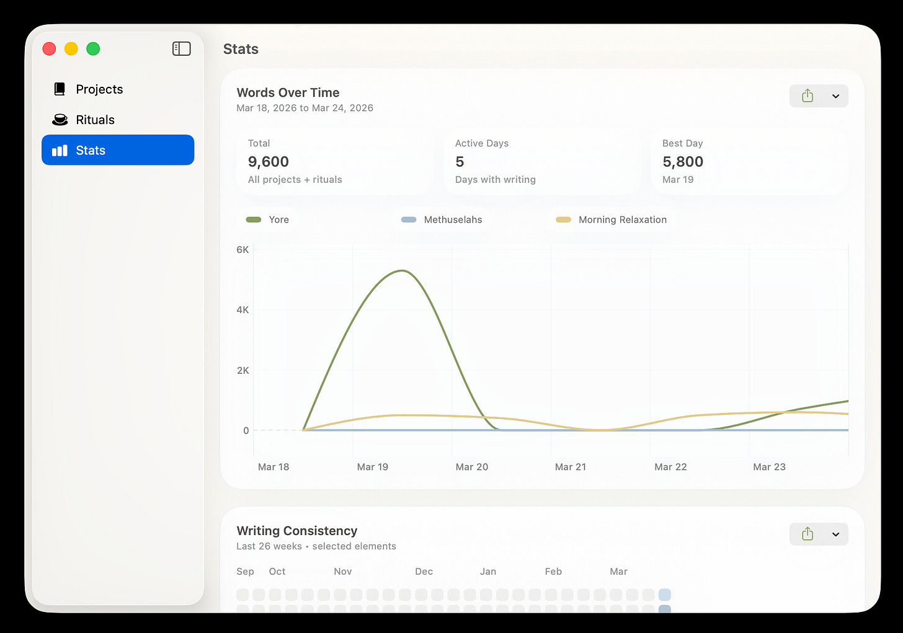Open the Words Over Time options chevron
This screenshot has width=903, height=633.
click(x=835, y=96)
